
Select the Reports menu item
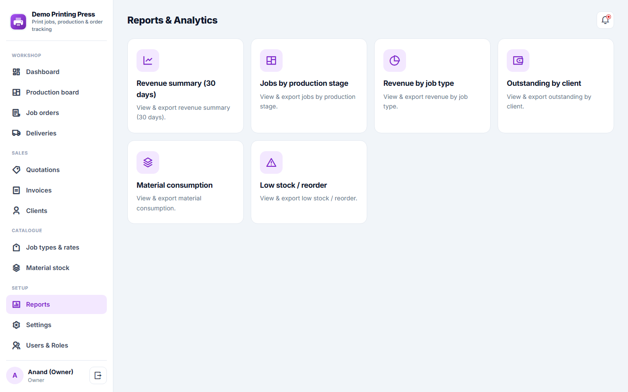pos(56,304)
